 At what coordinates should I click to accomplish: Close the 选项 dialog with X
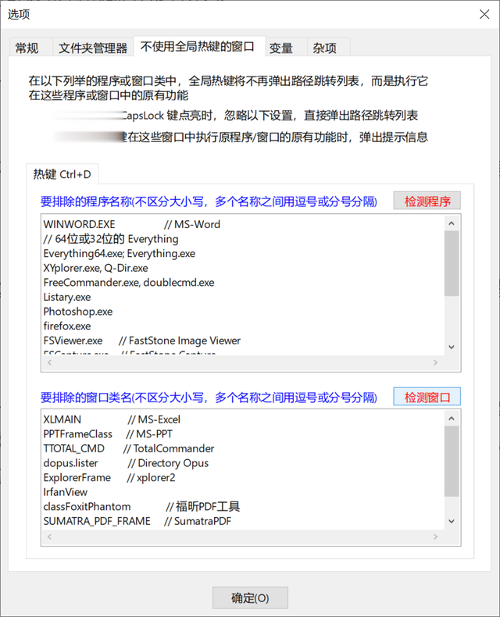point(484,14)
